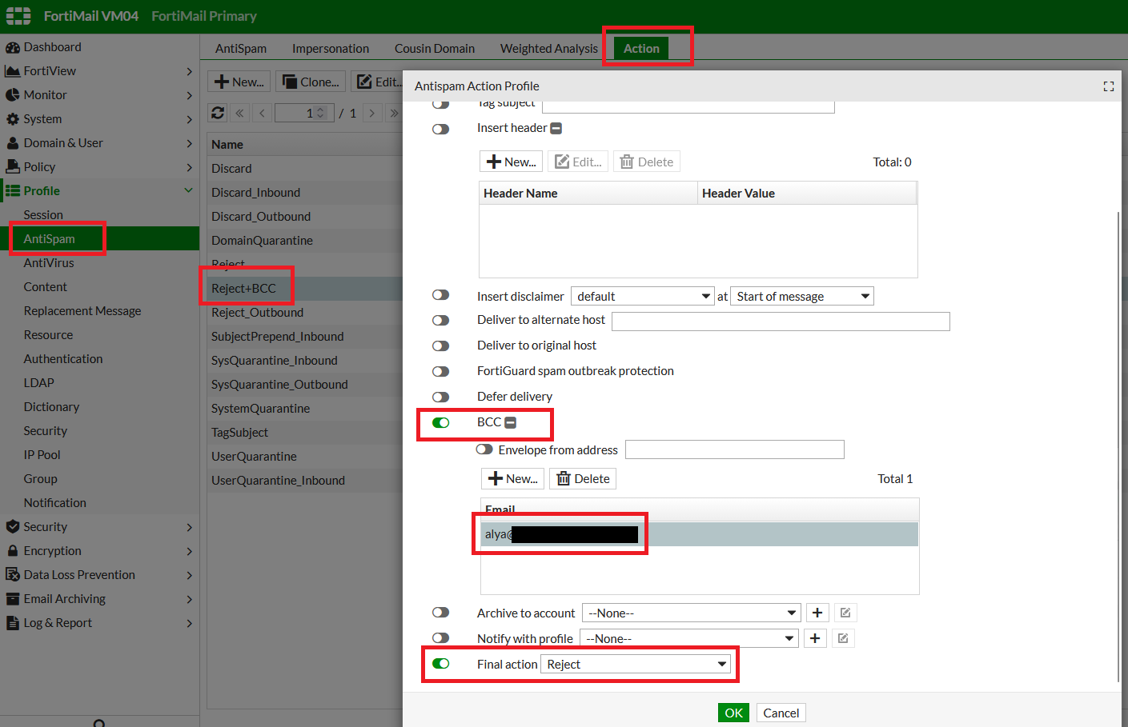1128x727 pixels.
Task: Enable the Insert disclaimer switch
Action: click(441, 295)
